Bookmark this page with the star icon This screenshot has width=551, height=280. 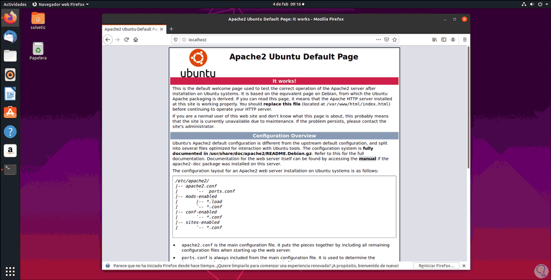pyautogui.click(x=395, y=40)
